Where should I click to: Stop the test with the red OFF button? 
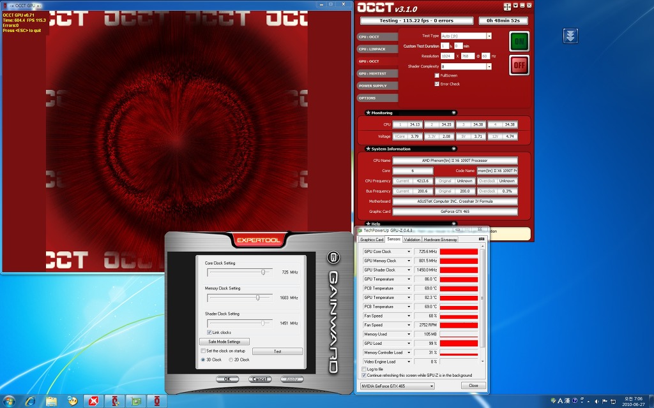point(519,65)
